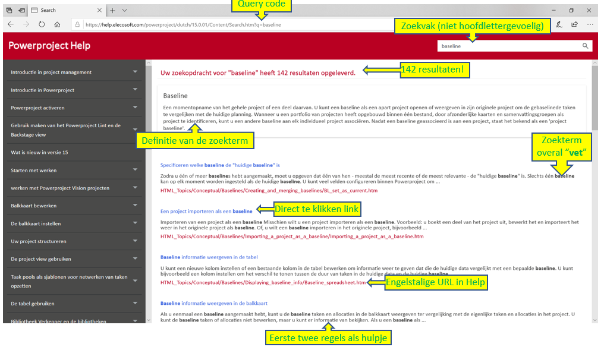604x350 pixels.
Task: Open the browser home page
Action: (x=57, y=24)
